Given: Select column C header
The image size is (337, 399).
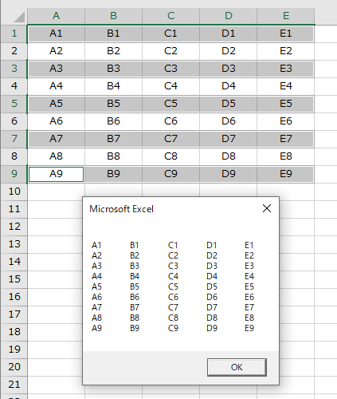Looking at the screenshot, I should point(170,16).
